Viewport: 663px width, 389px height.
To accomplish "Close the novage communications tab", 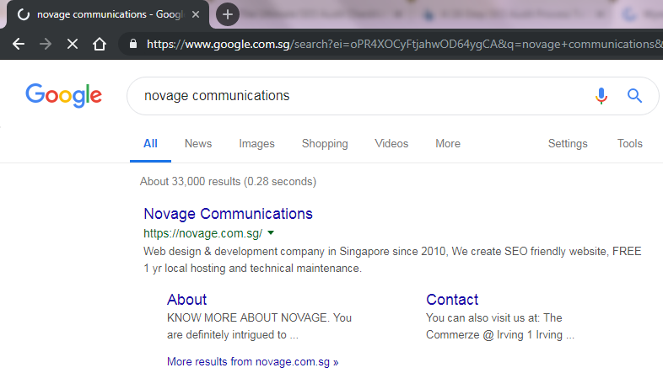I will [x=196, y=14].
